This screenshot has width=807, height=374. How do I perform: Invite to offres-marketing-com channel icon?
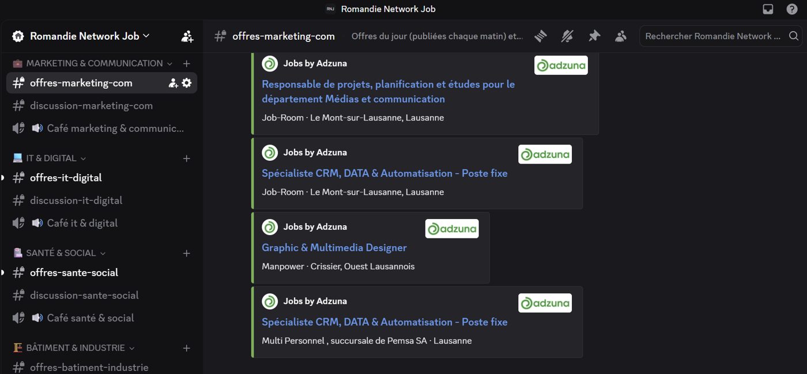tap(173, 83)
